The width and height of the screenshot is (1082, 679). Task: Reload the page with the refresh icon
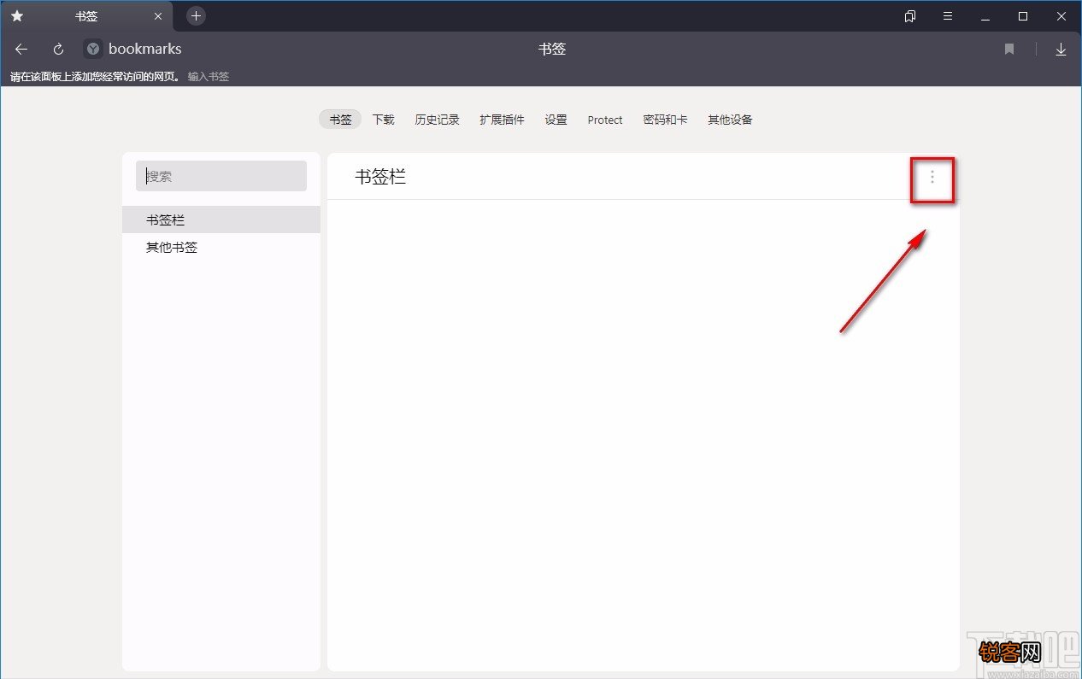[x=58, y=50]
